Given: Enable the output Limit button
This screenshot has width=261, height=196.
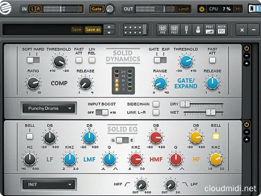Looking at the screenshot, I should (x=183, y=9).
